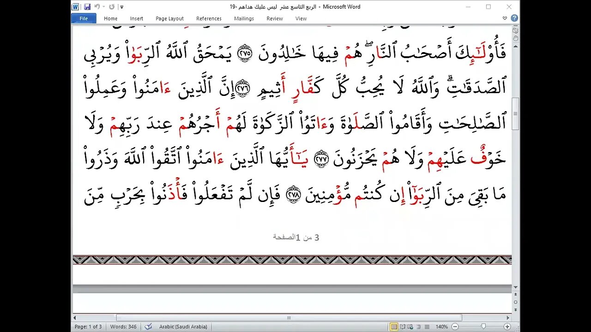Open the Page Layout tab
This screenshot has width=591, height=332.
pyautogui.click(x=170, y=18)
